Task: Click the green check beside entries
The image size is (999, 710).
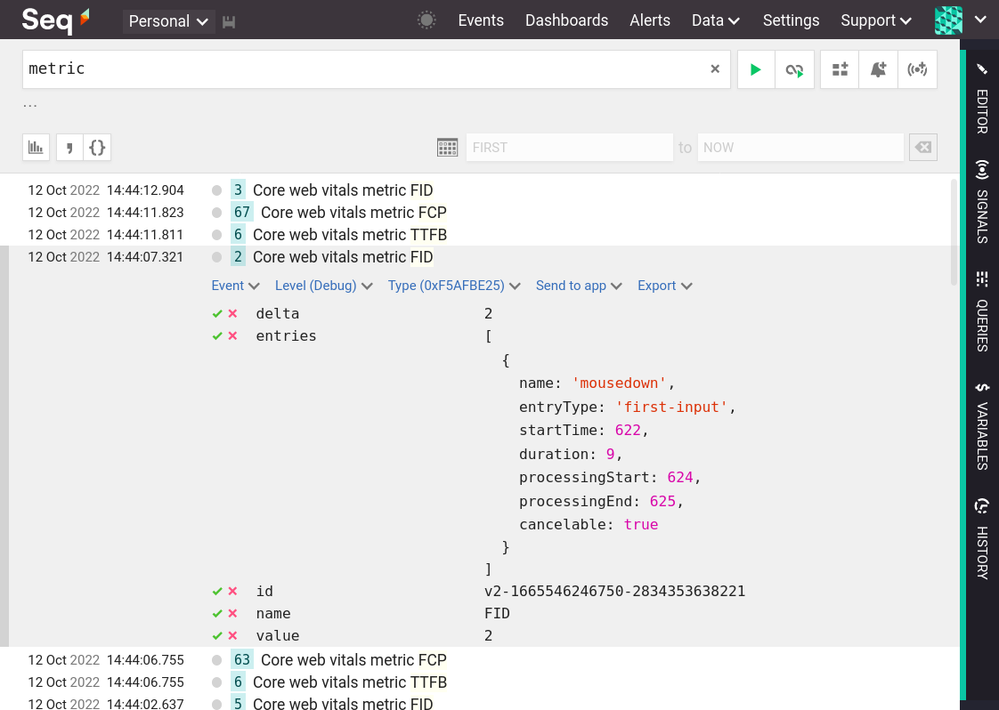Action: point(217,336)
